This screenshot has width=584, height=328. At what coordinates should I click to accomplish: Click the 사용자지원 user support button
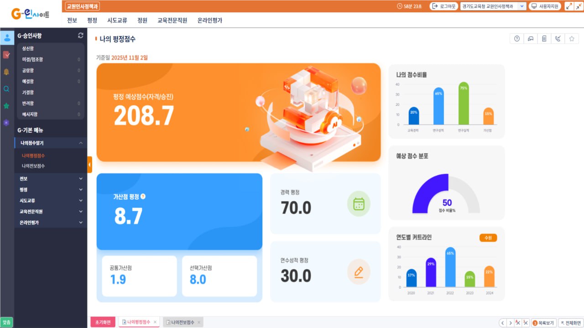(545, 6)
